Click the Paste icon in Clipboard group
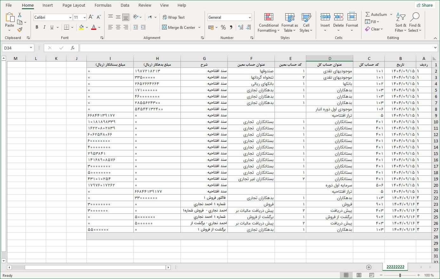This screenshot has width=440, height=279. (x=10, y=18)
